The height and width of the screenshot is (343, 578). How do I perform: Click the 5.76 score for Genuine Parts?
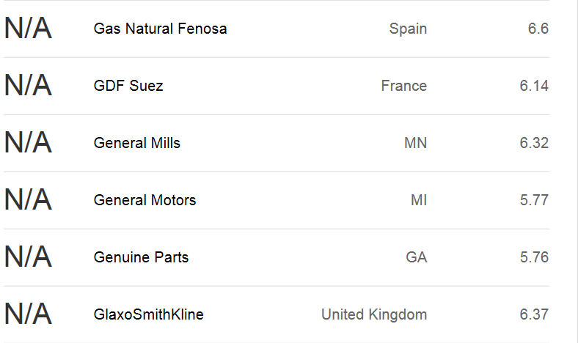coord(534,258)
